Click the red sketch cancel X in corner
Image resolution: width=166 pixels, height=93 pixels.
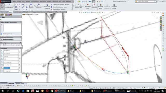(x=157, y=18)
